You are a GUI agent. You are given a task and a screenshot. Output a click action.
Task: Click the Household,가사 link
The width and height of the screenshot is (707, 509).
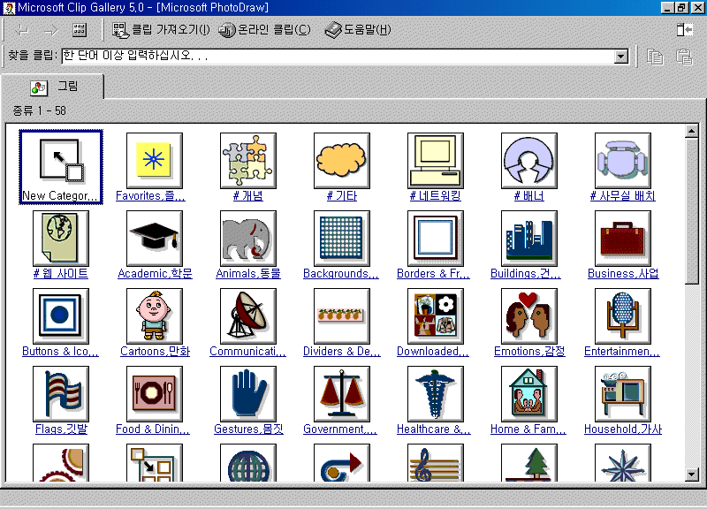click(x=623, y=429)
